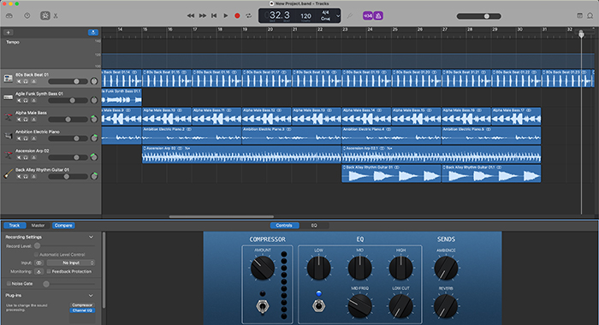Toggle the Monitoring button in Recording Settings

[39, 271]
